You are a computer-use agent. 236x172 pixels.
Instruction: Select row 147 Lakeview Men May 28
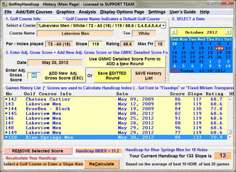[115, 123]
